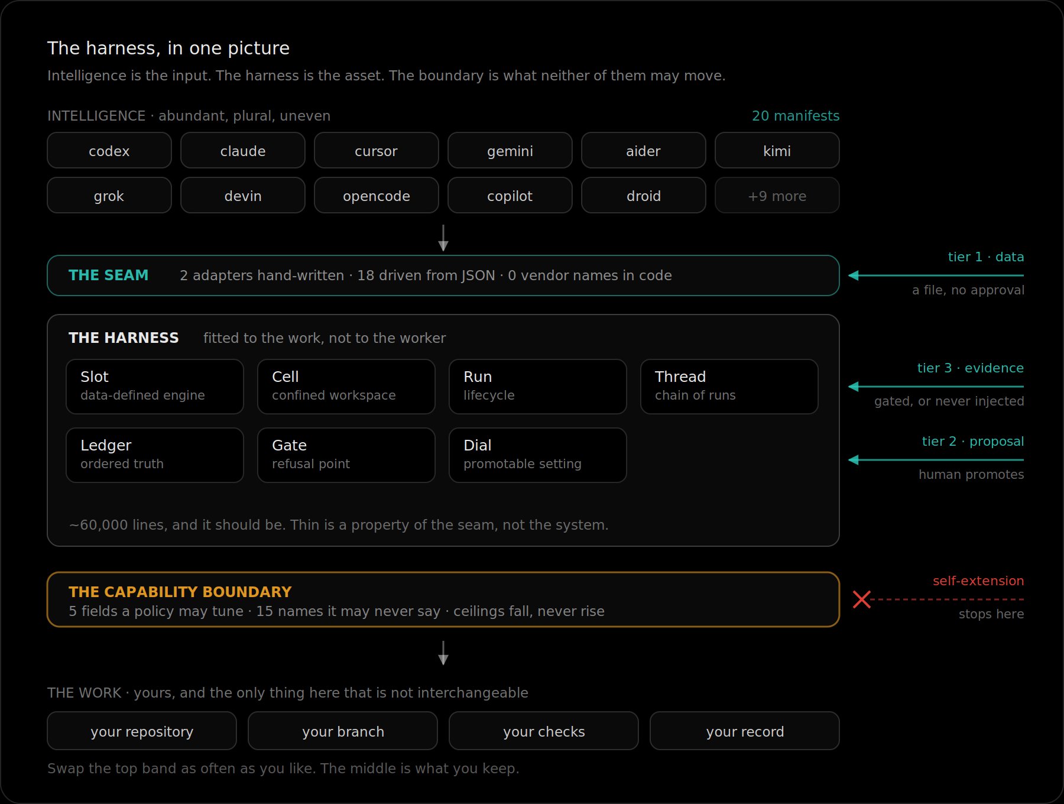Click the "tier 2 · proposal" label
Screen dimensions: 1064x804
click(x=973, y=442)
